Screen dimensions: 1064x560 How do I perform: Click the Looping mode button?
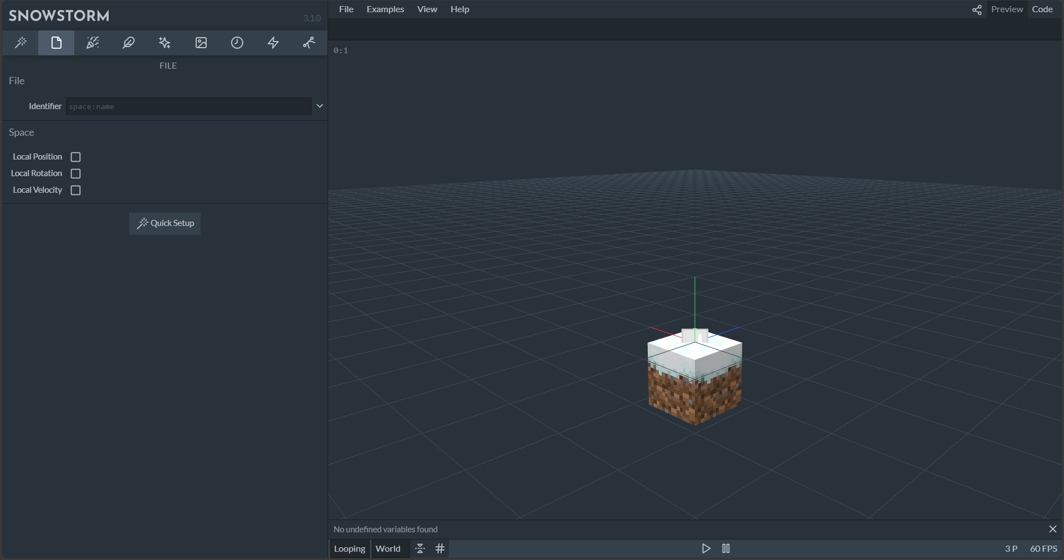(x=350, y=548)
